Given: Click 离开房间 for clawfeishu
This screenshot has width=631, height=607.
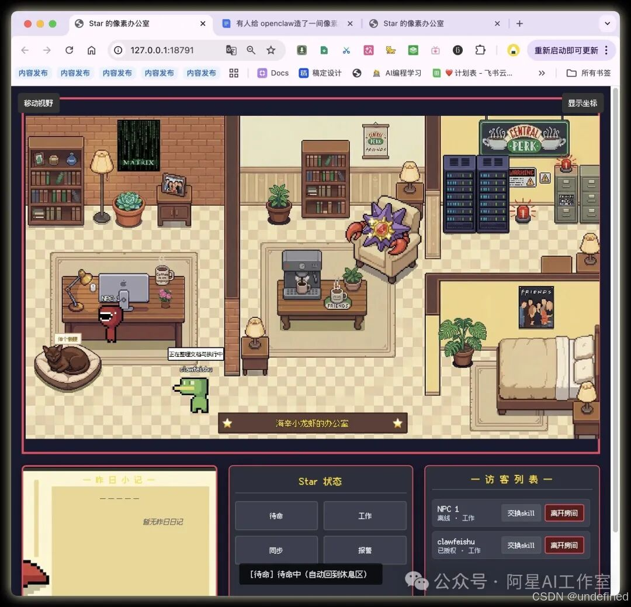Looking at the screenshot, I should tap(564, 546).
